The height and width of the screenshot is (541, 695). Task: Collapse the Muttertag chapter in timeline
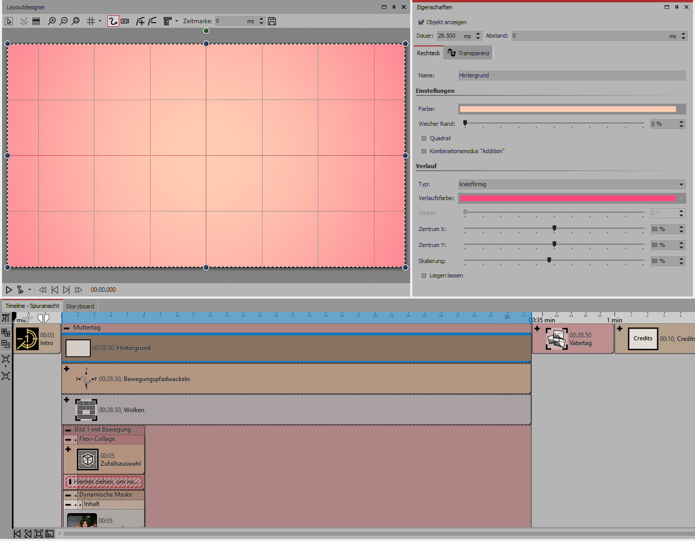[x=67, y=328]
